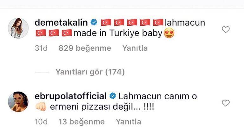Screen dimensions: 244x137
Task: Click the line beside 'Yanıtları gör'
Action: click(42, 72)
